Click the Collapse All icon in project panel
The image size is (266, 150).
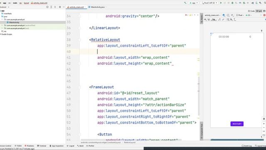55,7
